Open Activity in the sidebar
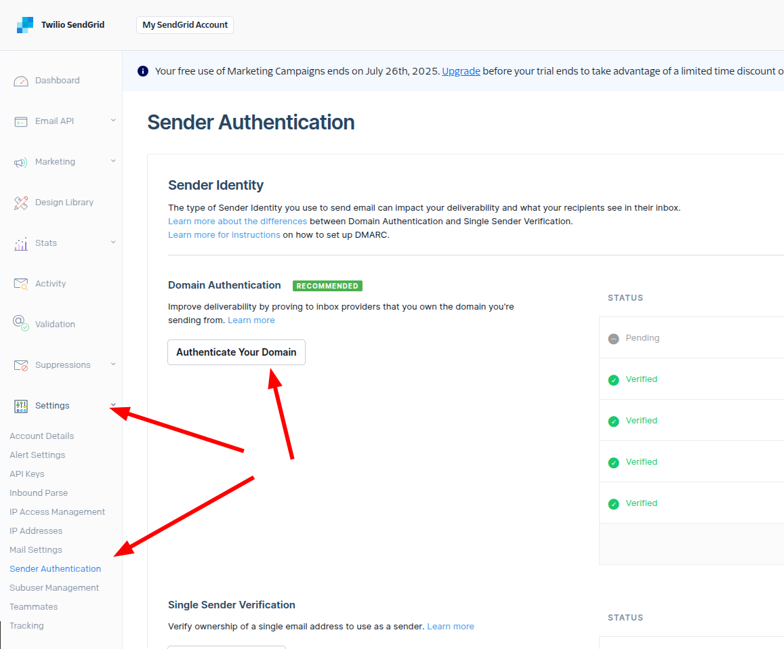 [51, 283]
